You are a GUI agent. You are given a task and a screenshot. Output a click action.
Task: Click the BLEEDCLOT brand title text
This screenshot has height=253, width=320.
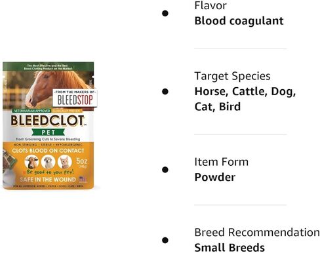(x=48, y=121)
